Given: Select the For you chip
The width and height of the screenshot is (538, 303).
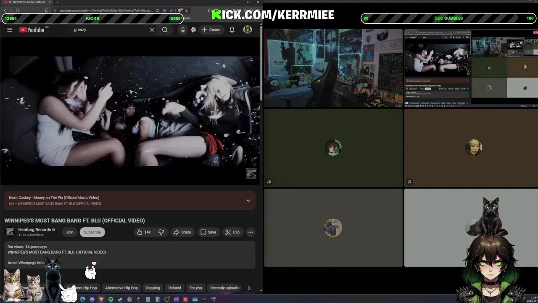Looking at the screenshot, I should pyautogui.click(x=195, y=288).
